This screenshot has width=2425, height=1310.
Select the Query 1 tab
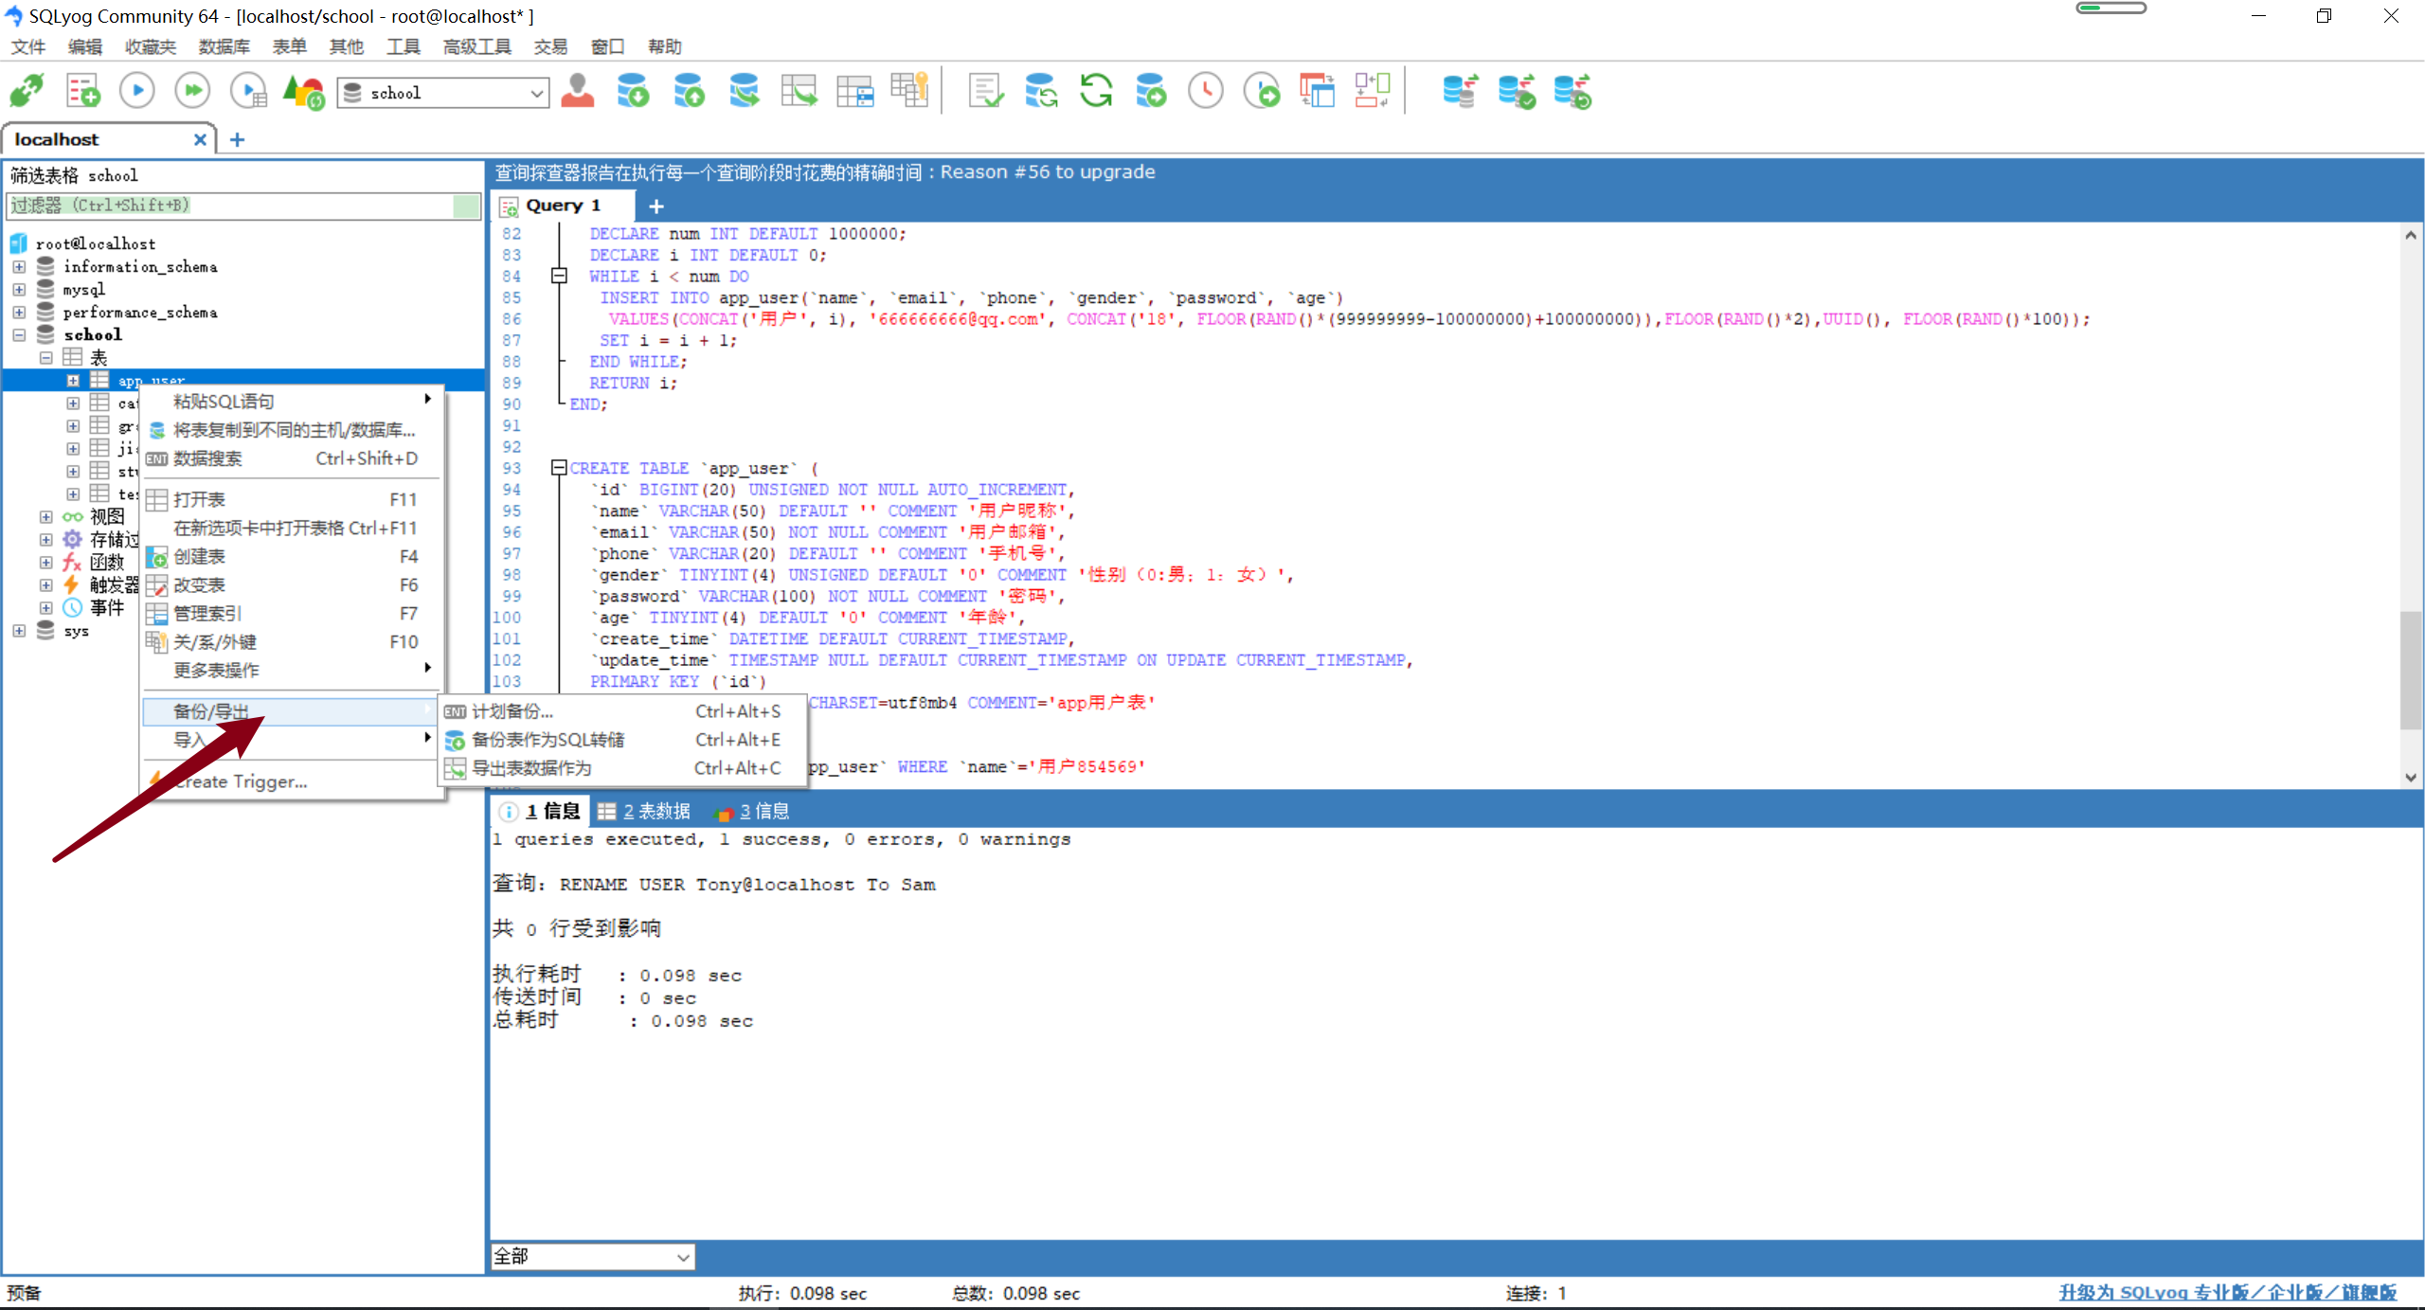click(563, 206)
